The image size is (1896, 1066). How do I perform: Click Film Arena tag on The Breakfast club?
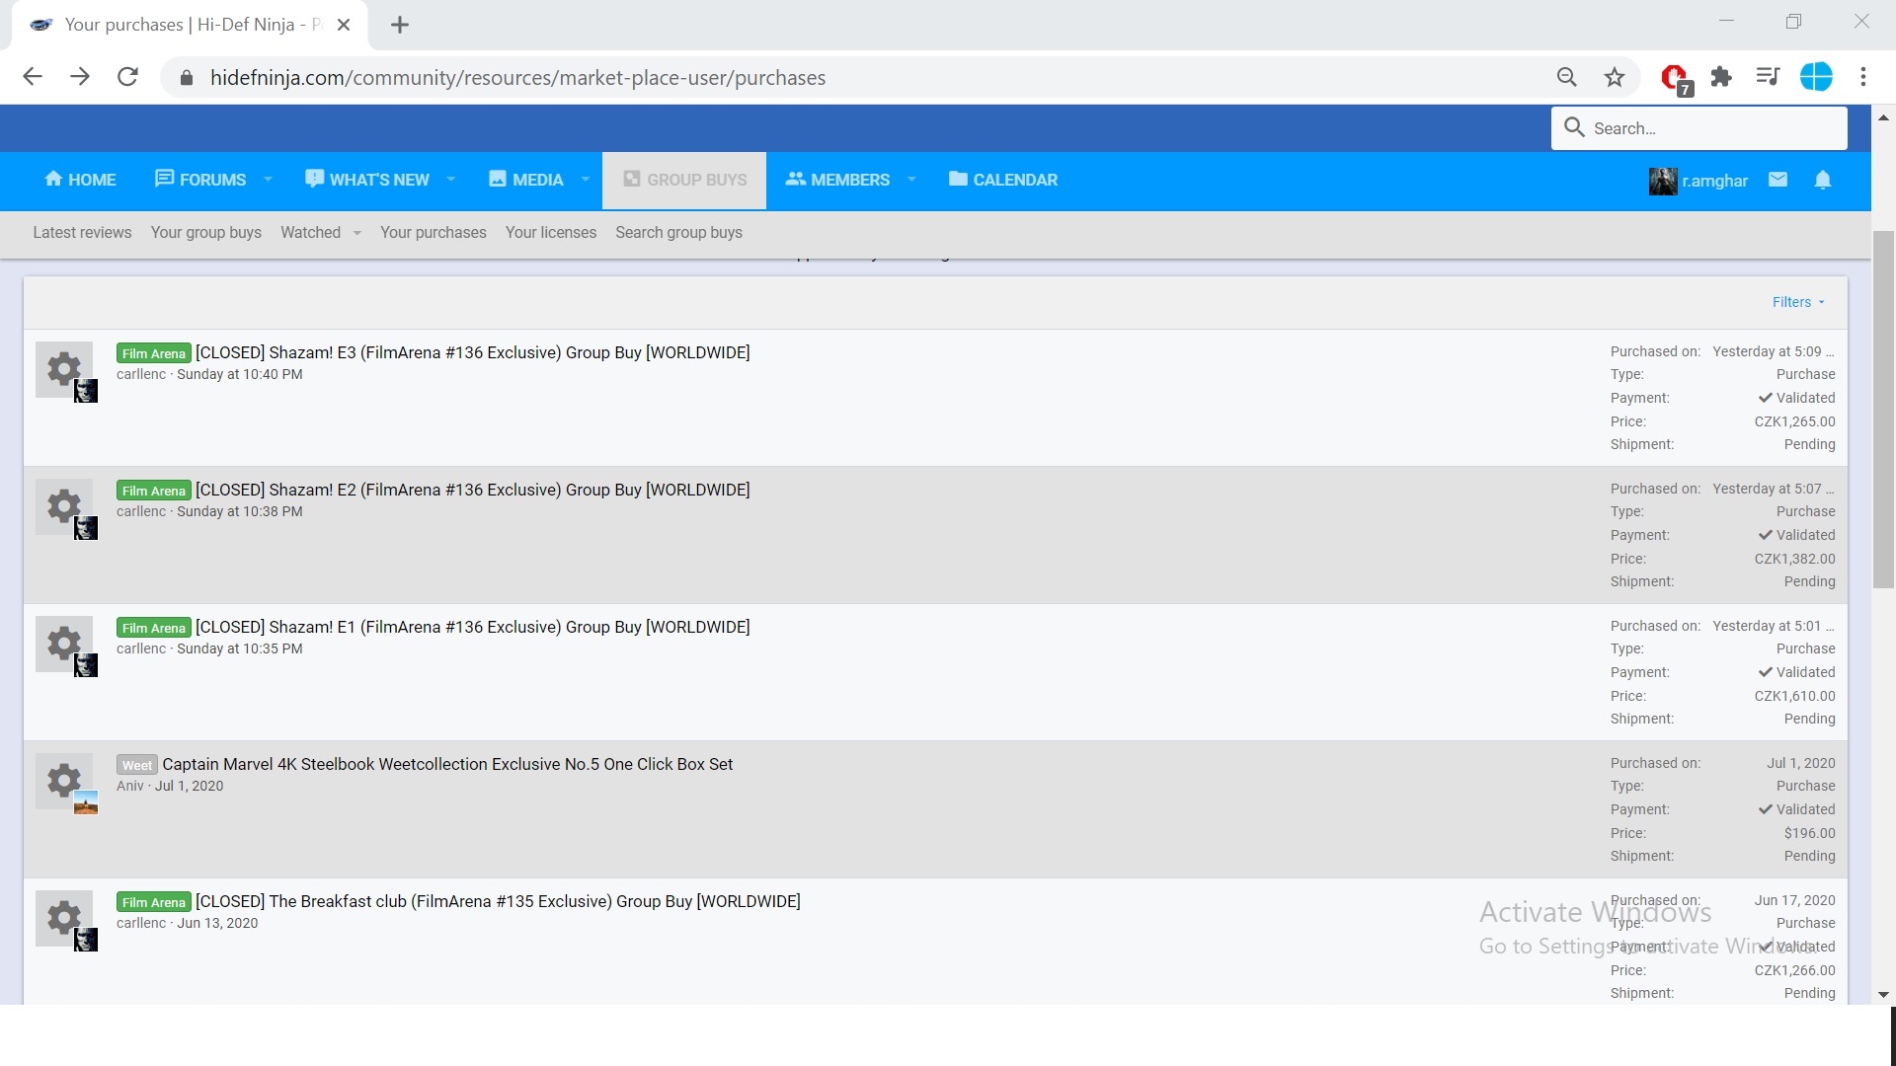(x=154, y=902)
